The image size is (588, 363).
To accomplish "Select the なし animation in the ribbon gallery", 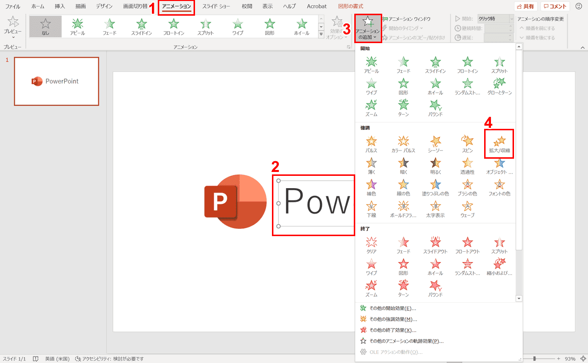I will click(45, 26).
